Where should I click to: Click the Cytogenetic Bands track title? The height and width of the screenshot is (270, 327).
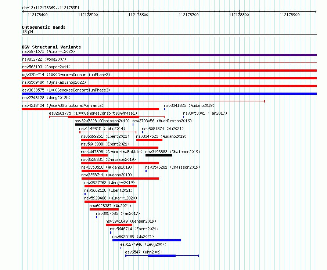(44, 27)
